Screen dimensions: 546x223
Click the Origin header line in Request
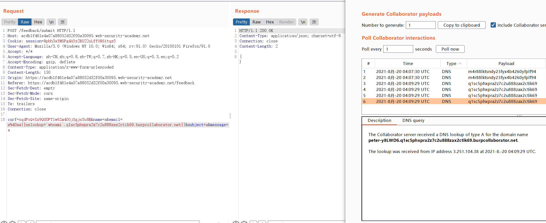pos(89,78)
